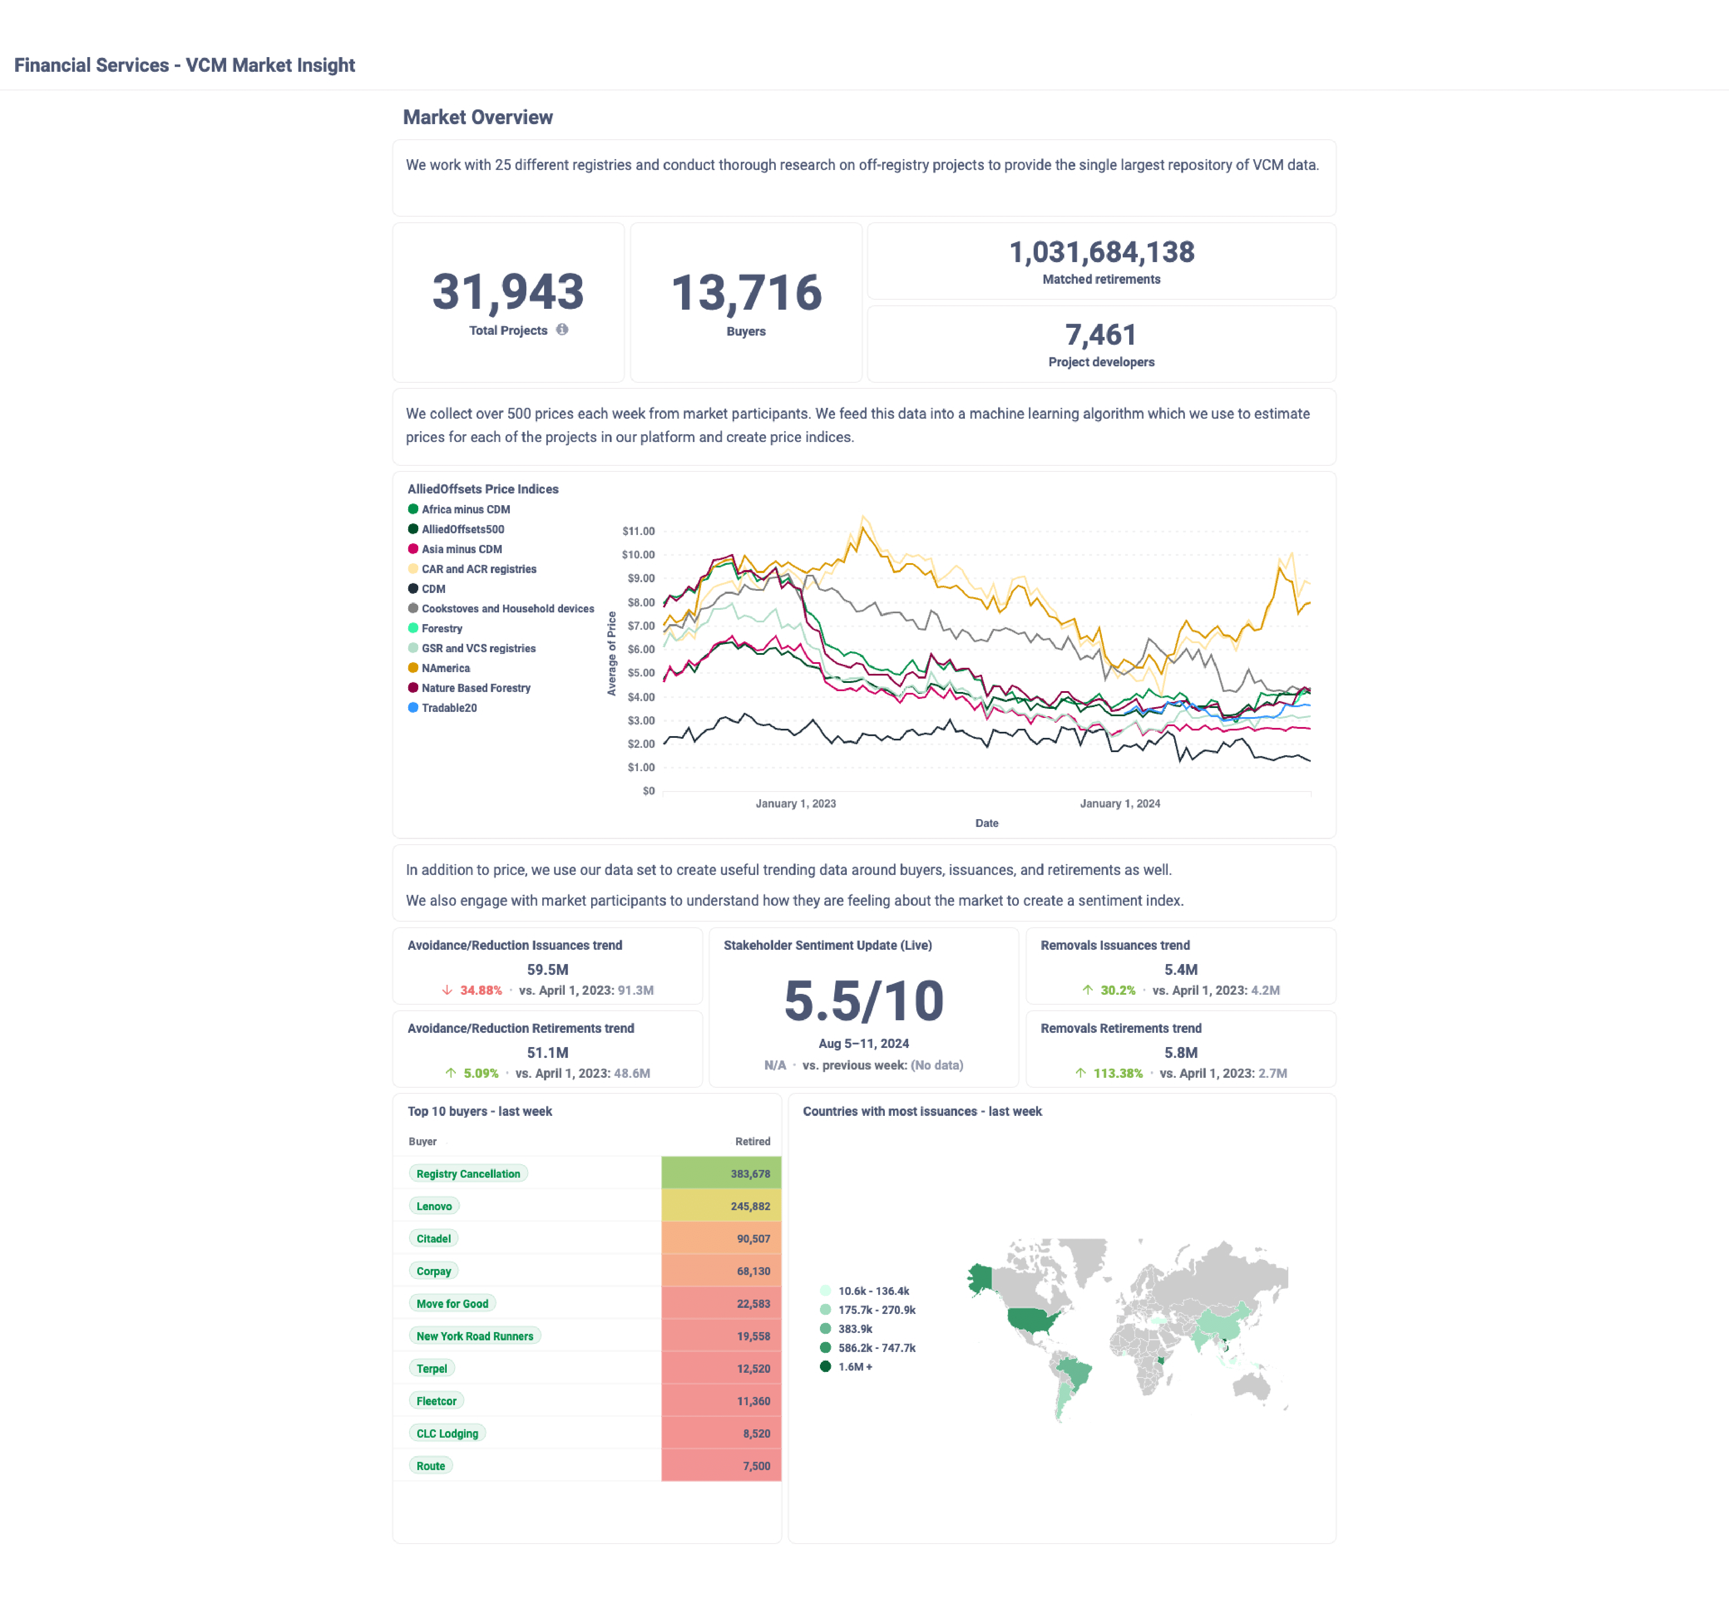Open the New York Road Runners link
Viewport: 1729px width, 1621px height.
475,1336
